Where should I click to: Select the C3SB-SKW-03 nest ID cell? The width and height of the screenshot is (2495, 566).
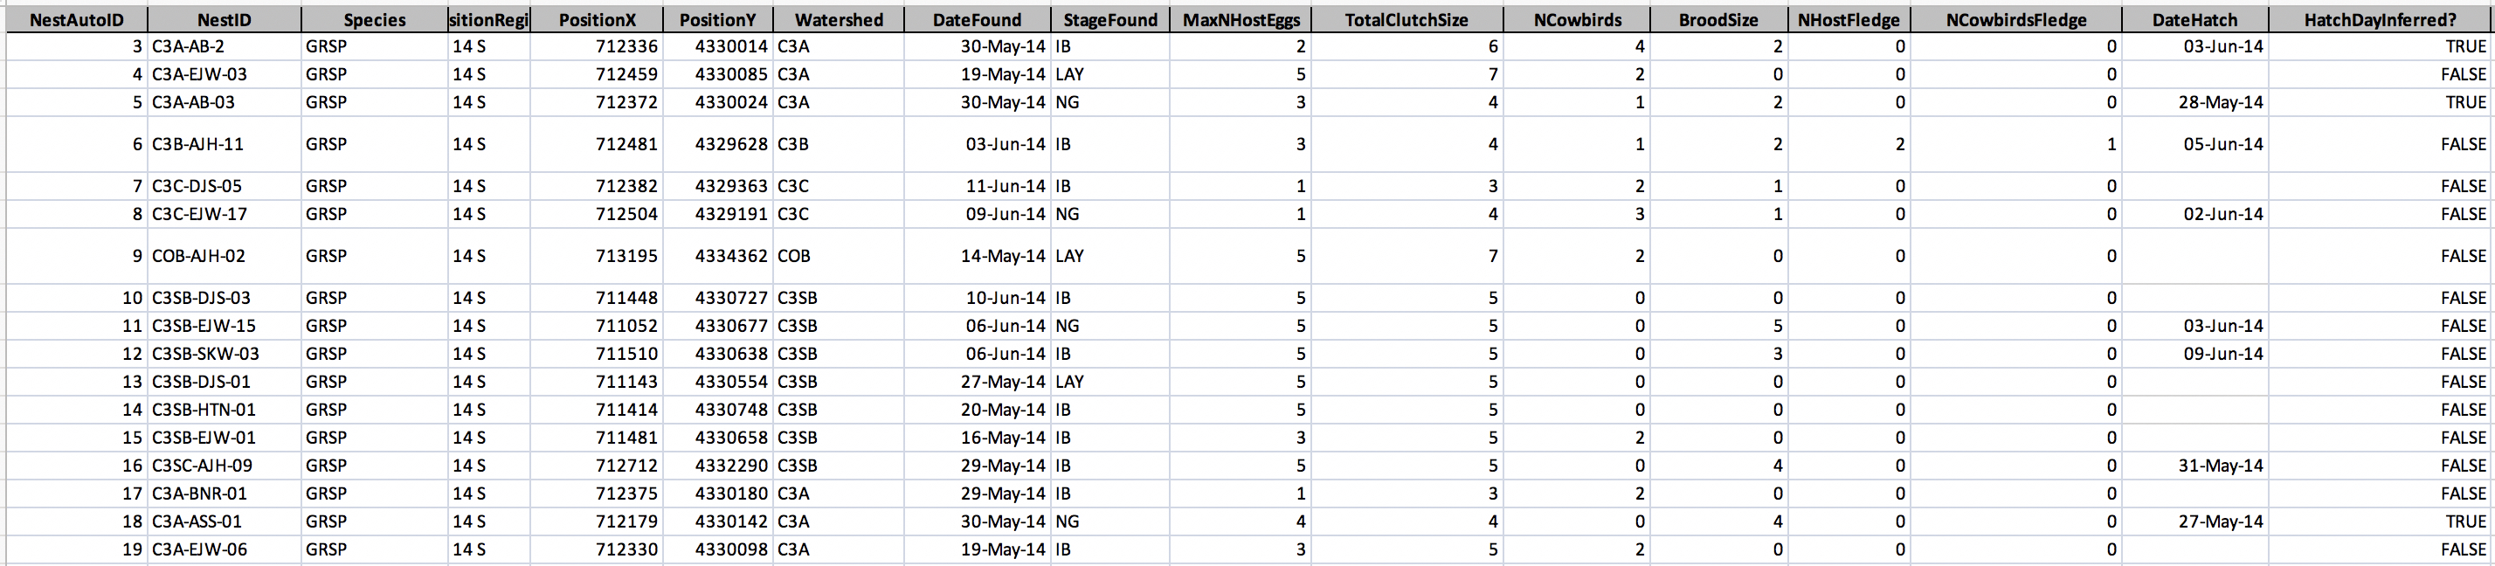pyautogui.click(x=224, y=354)
